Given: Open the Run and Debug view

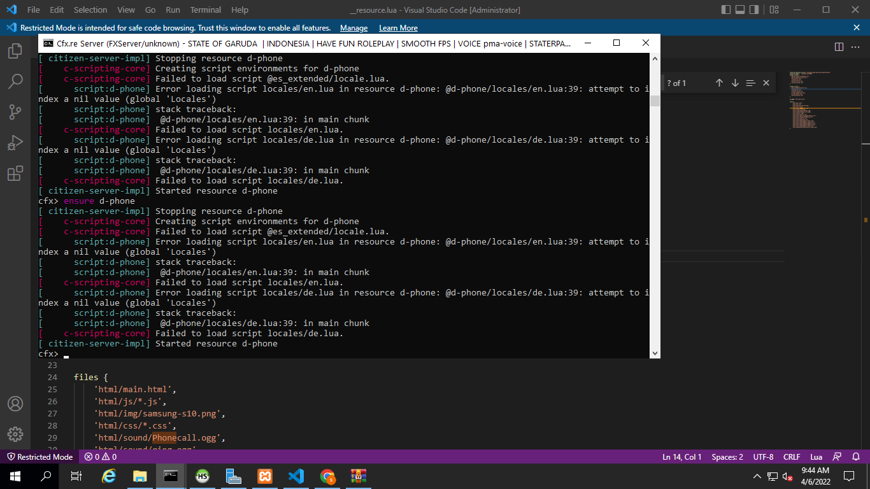Looking at the screenshot, I should (15, 143).
